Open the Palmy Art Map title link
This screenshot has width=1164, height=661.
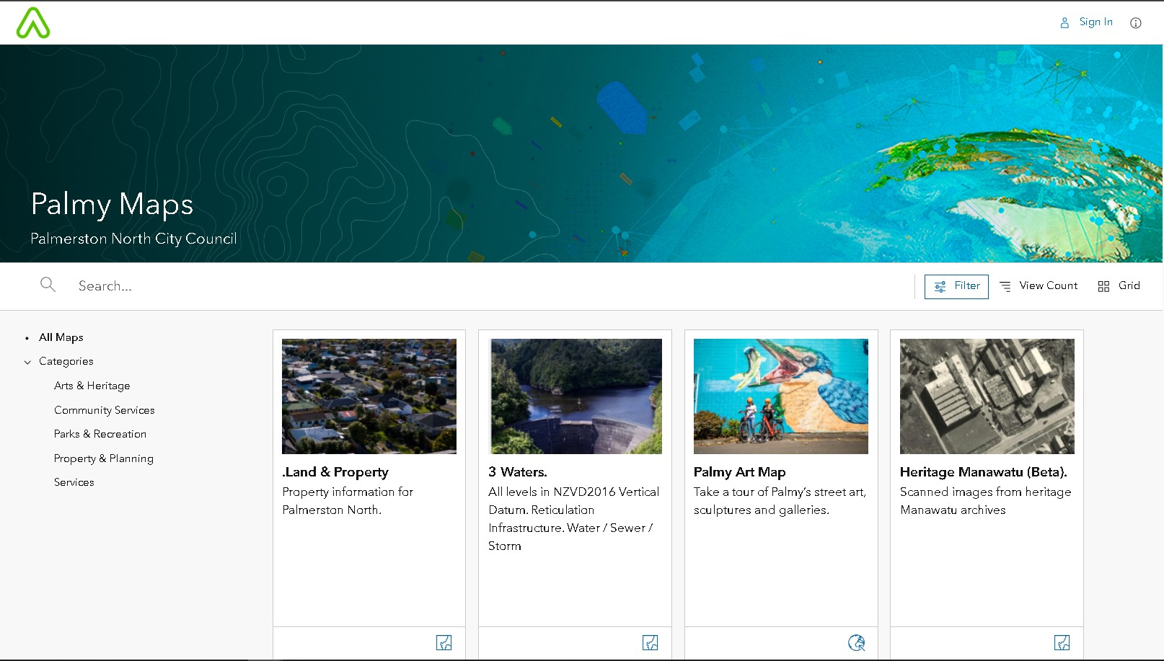[x=739, y=472]
